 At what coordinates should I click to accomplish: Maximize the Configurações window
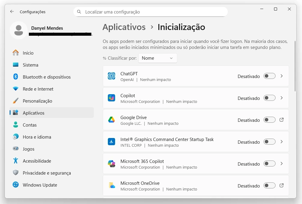pos(276,9)
